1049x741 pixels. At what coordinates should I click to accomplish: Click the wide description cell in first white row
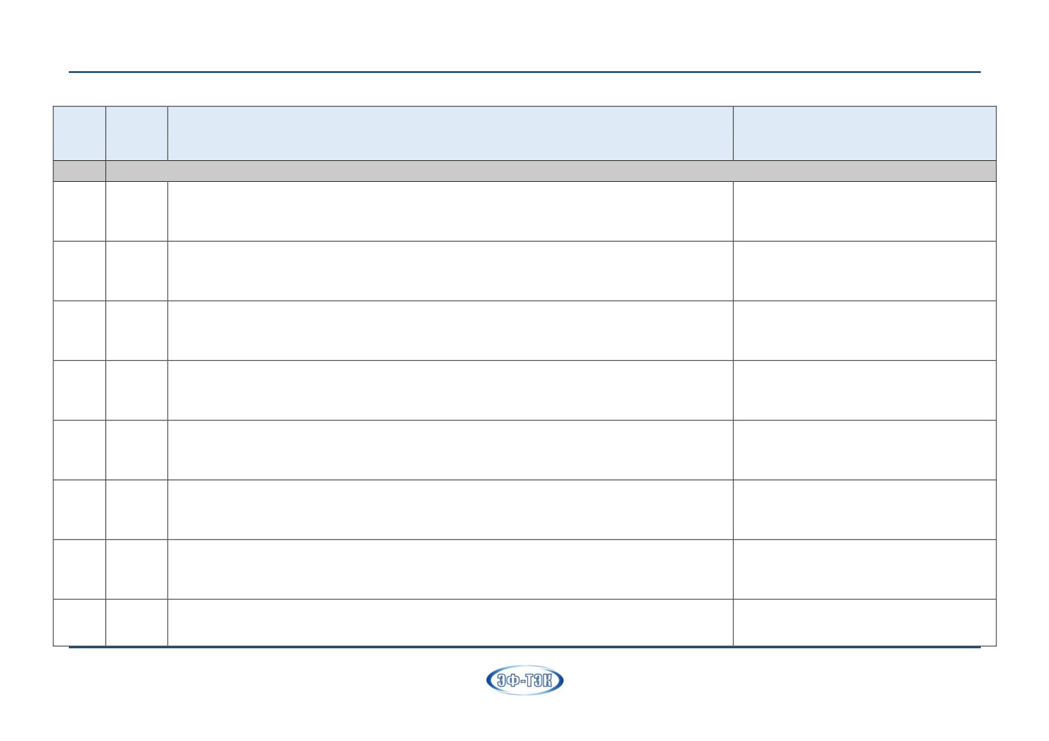(450, 211)
